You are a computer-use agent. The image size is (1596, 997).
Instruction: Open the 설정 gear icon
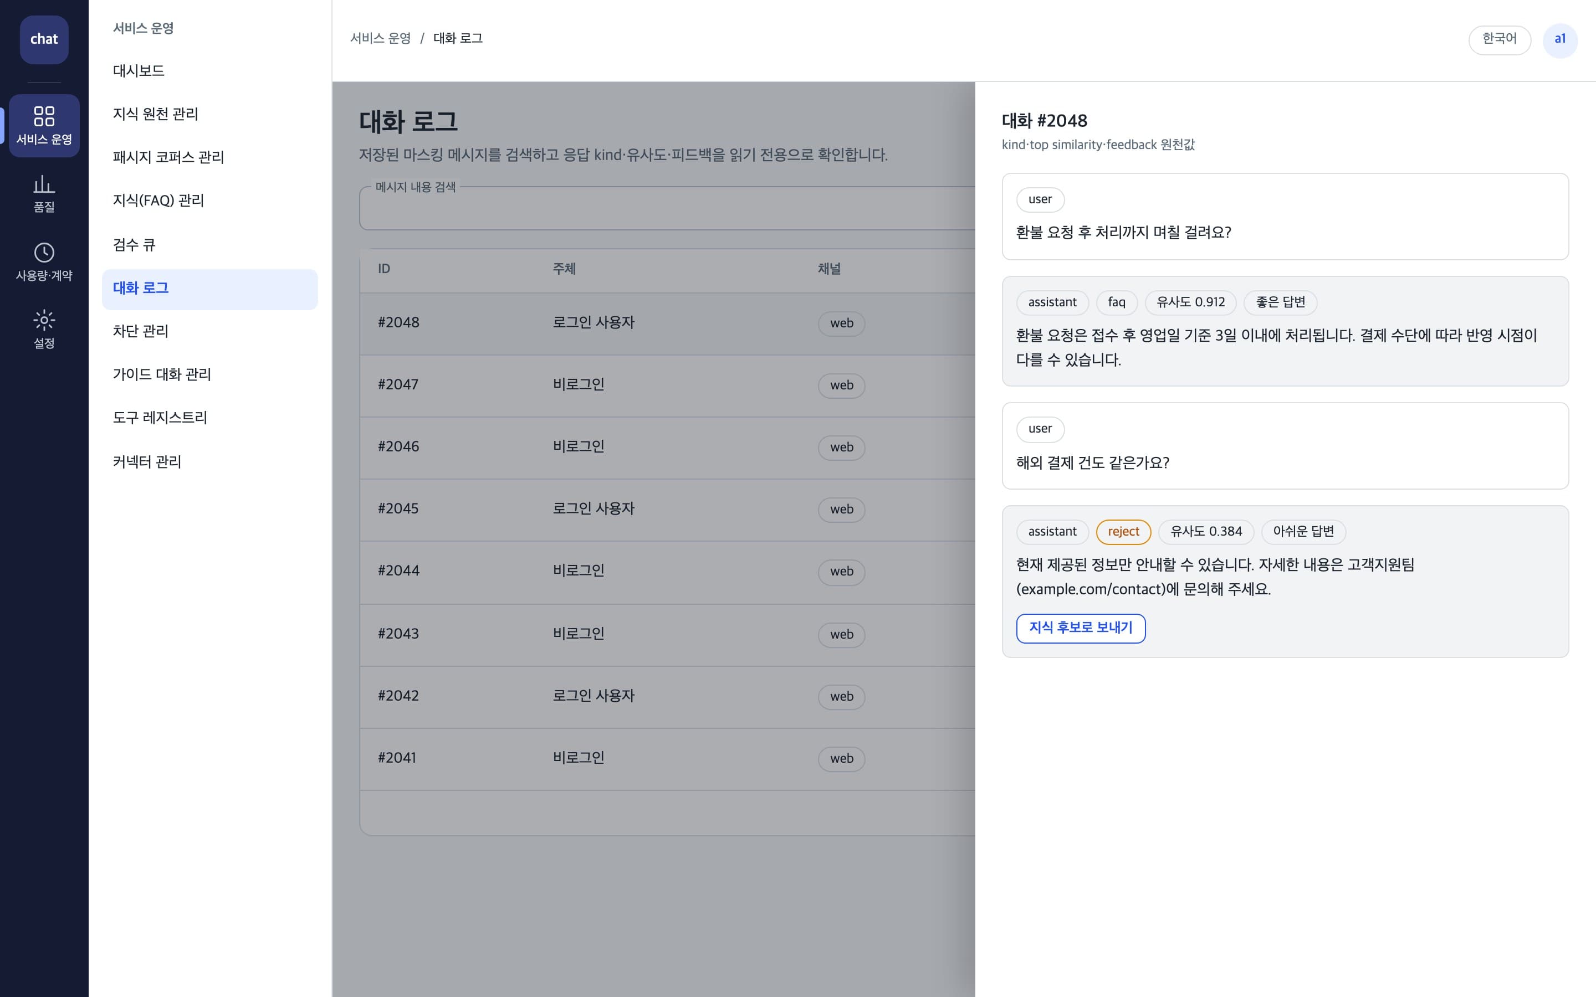click(x=44, y=330)
